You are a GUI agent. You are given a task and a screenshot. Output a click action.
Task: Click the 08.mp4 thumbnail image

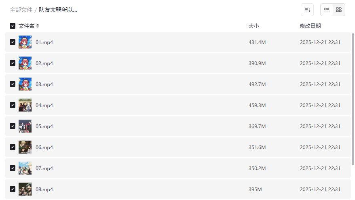point(25,189)
